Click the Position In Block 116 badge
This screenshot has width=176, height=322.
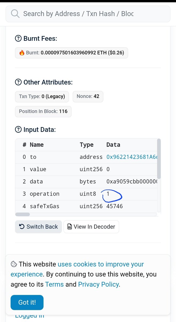[x=43, y=111]
